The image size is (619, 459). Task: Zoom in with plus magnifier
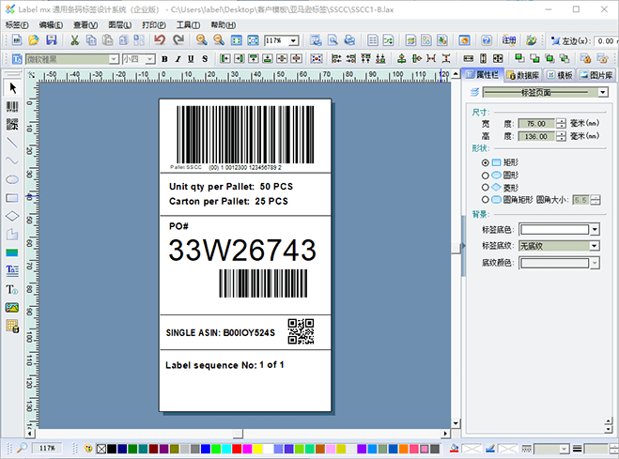202,40
